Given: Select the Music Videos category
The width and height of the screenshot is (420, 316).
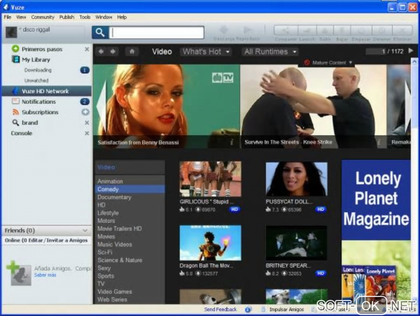Looking at the screenshot, I should (x=114, y=244).
